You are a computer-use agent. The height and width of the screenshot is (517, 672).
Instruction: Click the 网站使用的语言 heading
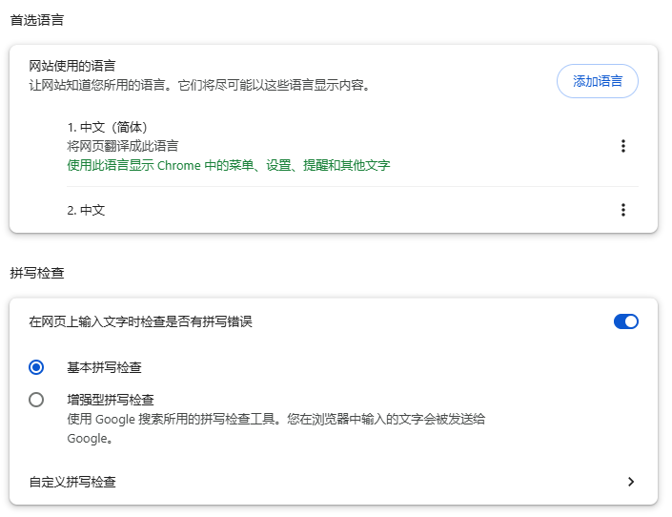pos(72,66)
